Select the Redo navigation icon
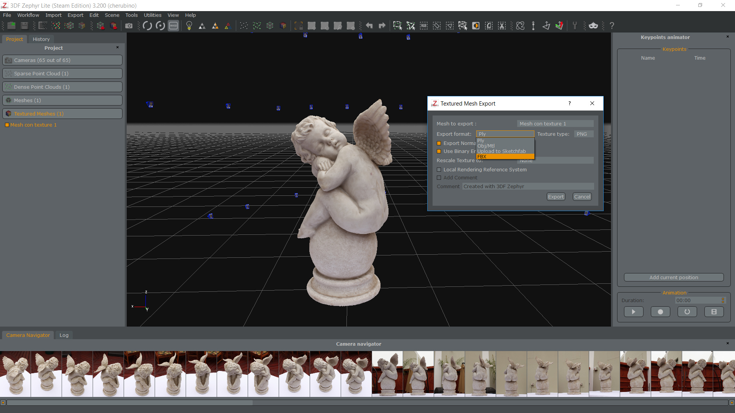The width and height of the screenshot is (735, 413). pos(382,25)
